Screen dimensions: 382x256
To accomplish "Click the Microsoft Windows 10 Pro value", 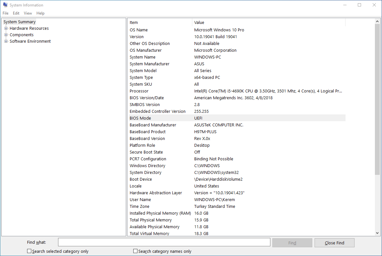I will [x=219, y=30].
